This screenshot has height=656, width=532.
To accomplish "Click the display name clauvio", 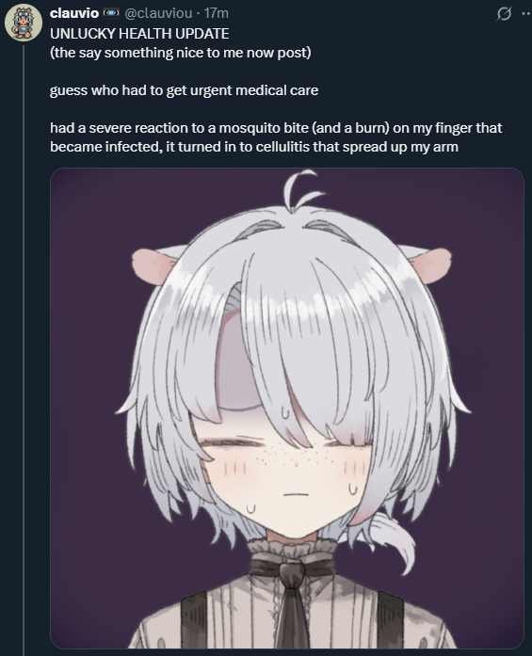I will [x=74, y=13].
